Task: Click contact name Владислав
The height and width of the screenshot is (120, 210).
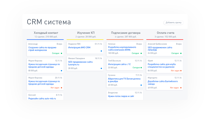Action: pyautogui.click(x=113, y=93)
